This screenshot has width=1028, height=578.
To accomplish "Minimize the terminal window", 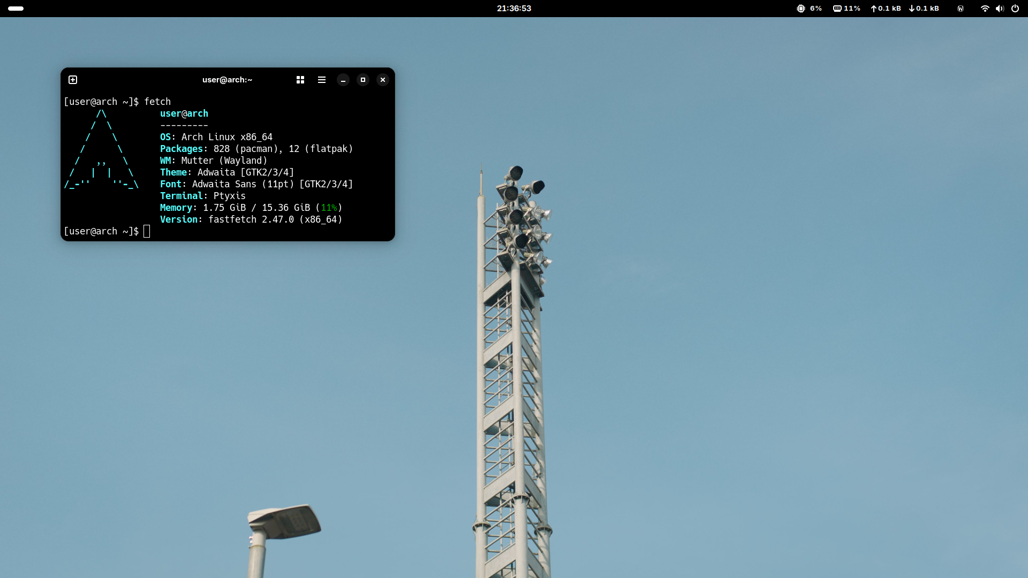I will click(x=343, y=80).
